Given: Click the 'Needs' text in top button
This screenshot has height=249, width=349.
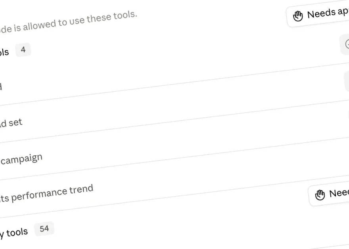Looking at the screenshot, I should [x=321, y=14].
